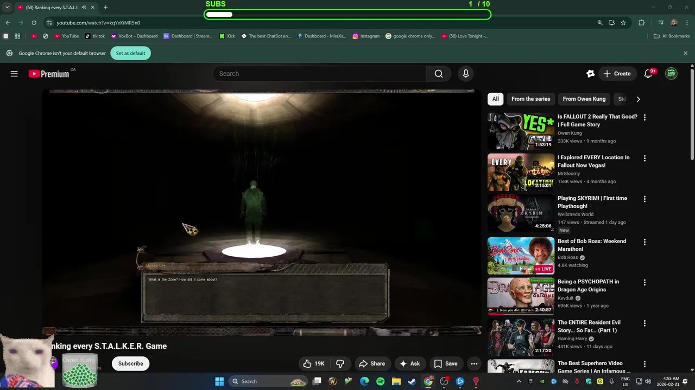The width and height of the screenshot is (695, 390).
Task: Select the All filter chip
Action: pos(495,99)
